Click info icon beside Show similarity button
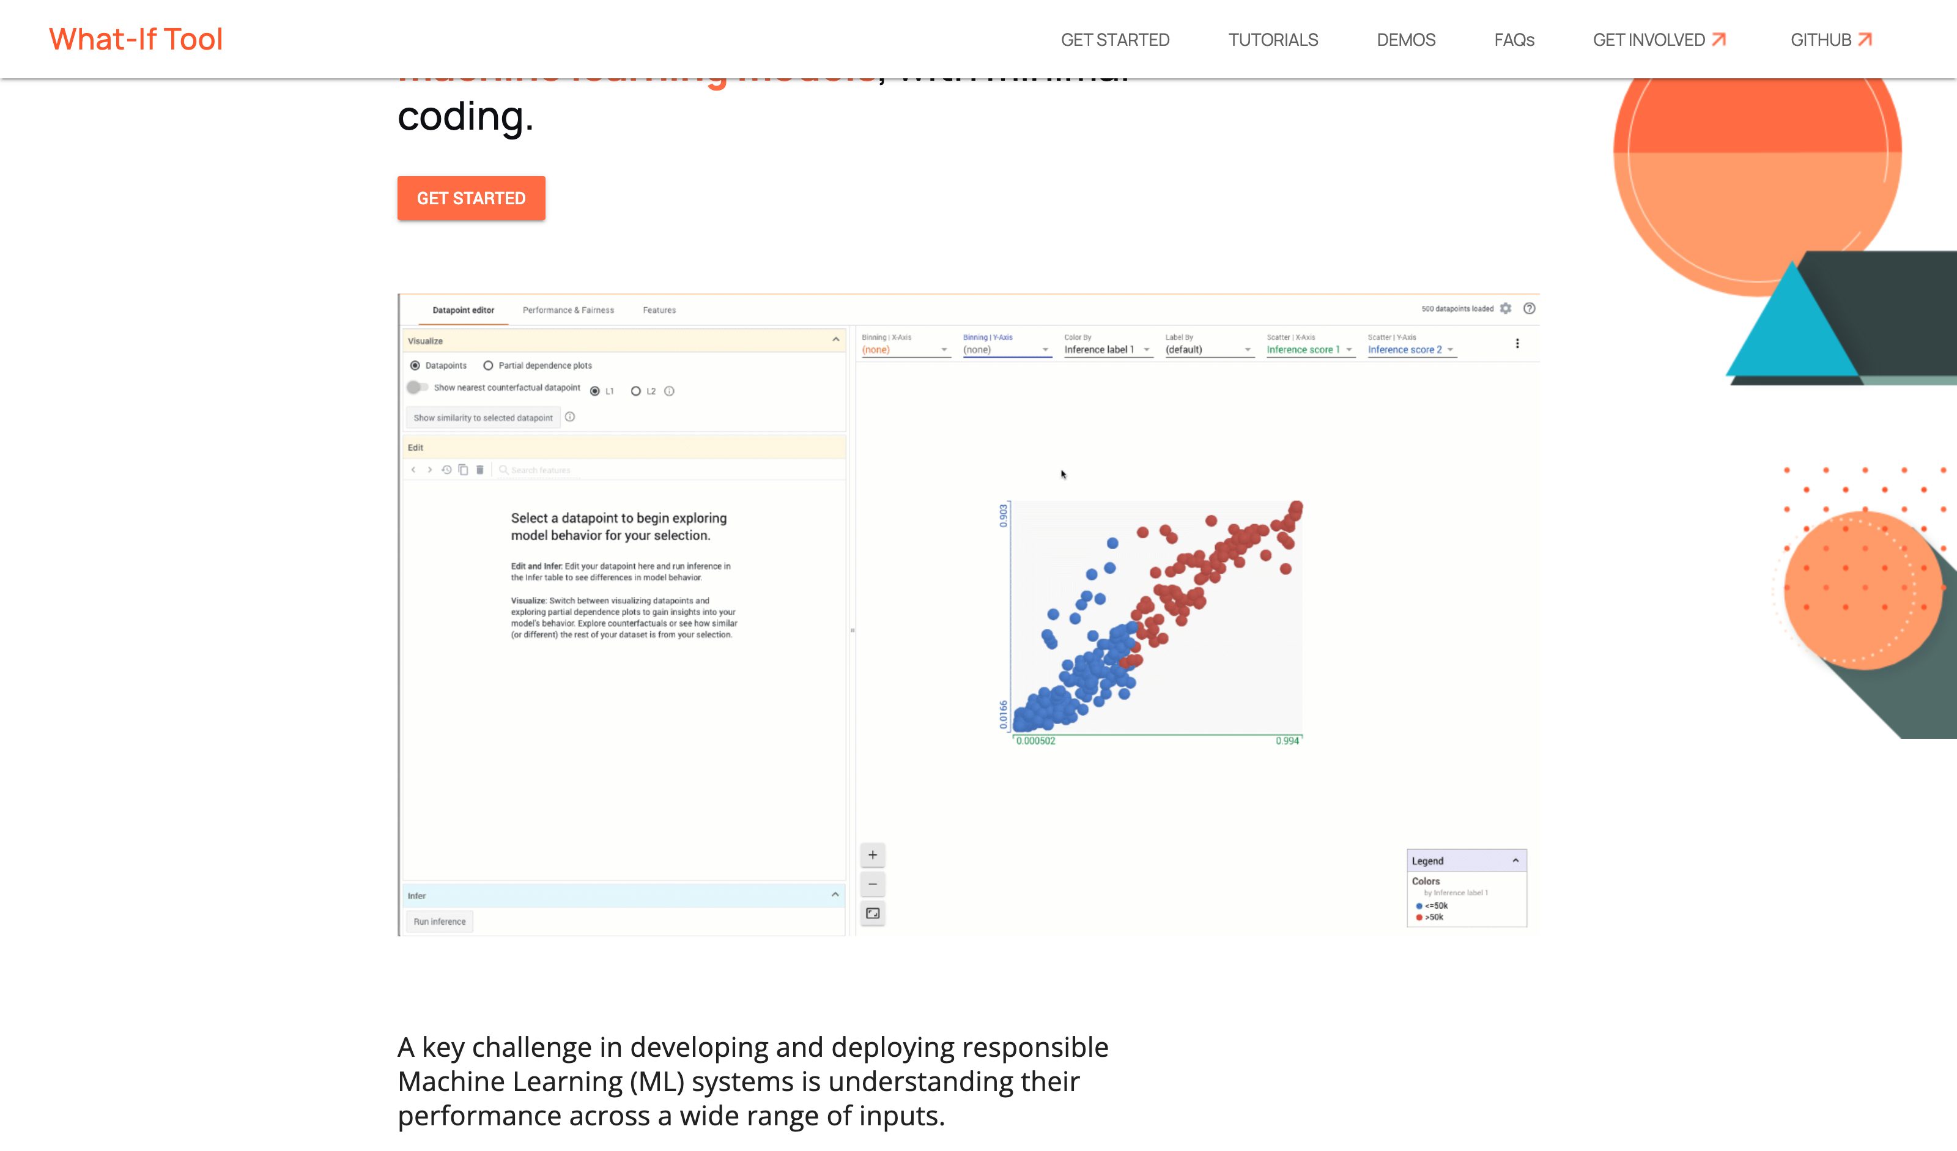This screenshot has height=1151, width=1957. coord(570,417)
